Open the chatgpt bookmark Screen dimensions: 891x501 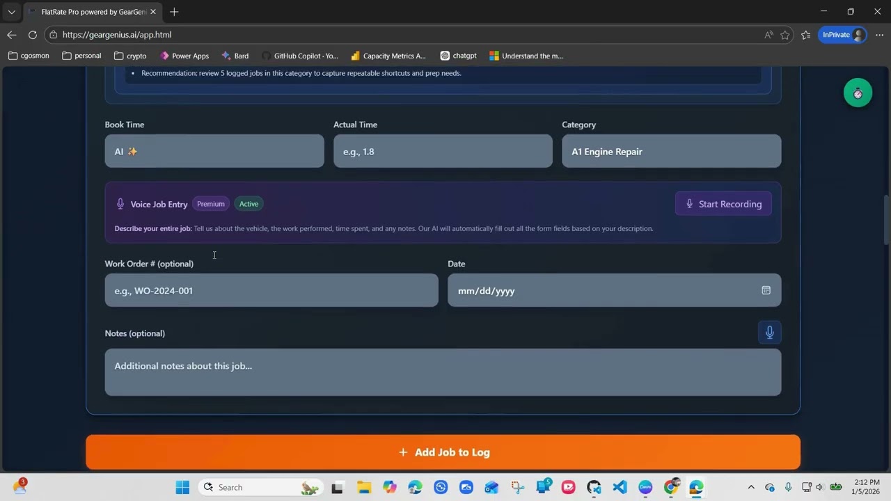pyautogui.click(x=459, y=56)
